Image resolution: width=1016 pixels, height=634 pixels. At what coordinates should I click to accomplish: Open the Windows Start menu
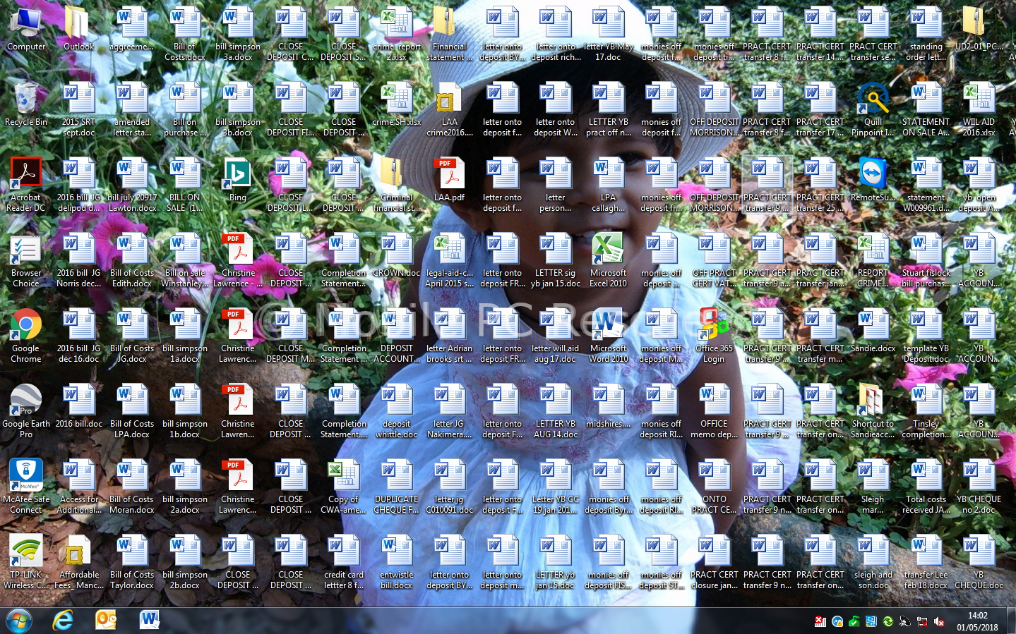point(19,621)
